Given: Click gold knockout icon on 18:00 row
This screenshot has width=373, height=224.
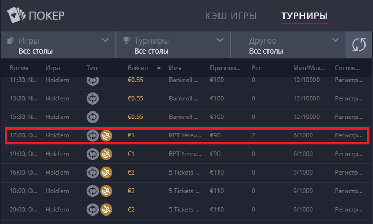Looking at the screenshot, I should click(106, 191).
